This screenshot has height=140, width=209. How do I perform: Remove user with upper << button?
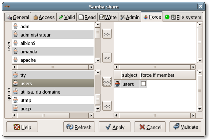point(107,58)
